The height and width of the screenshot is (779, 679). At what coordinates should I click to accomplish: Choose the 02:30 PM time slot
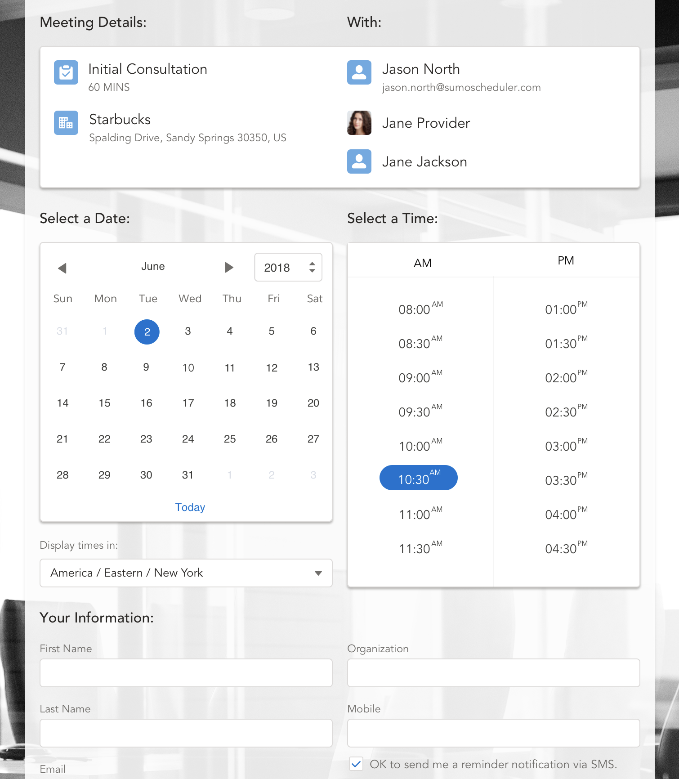(566, 412)
